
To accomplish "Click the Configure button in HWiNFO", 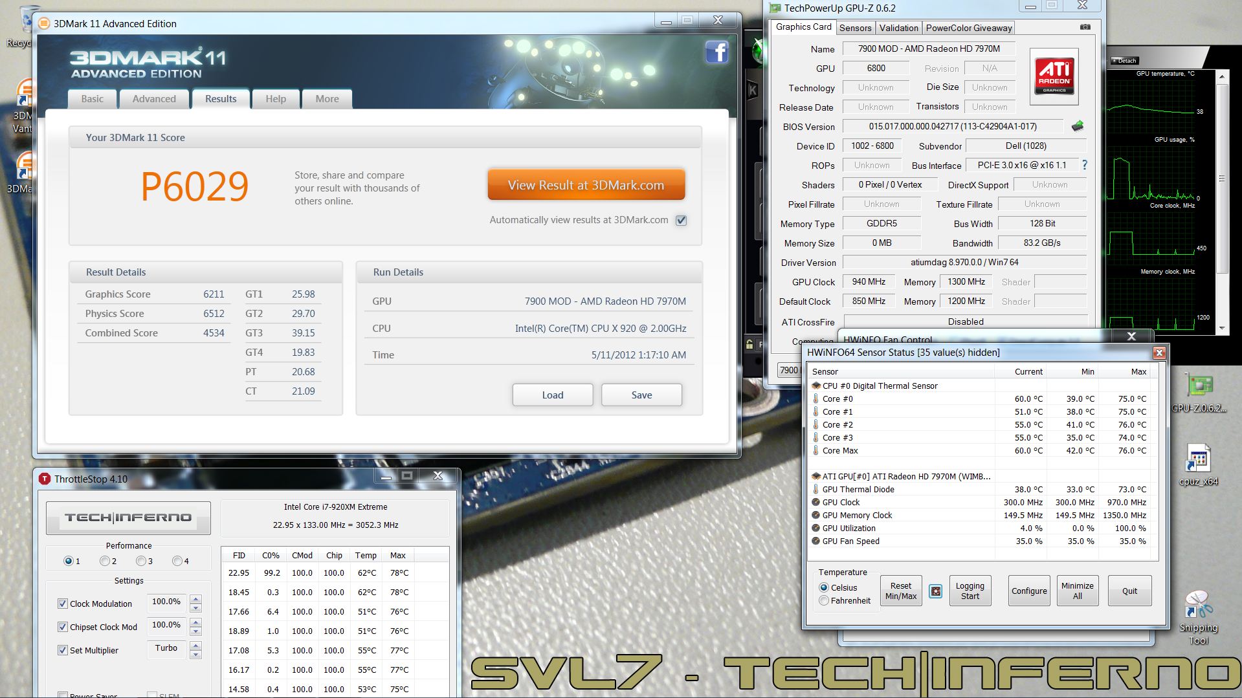I will pyautogui.click(x=1029, y=591).
